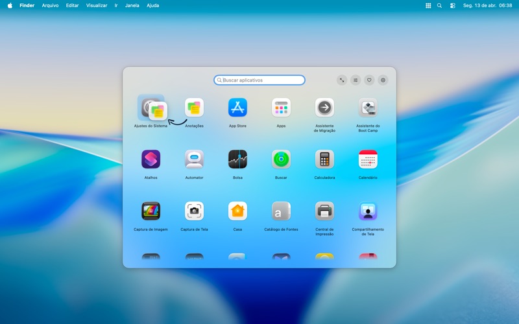Click the list options button in launcher
Image resolution: width=519 pixels, height=324 pixels.
[x=356, y=80]
